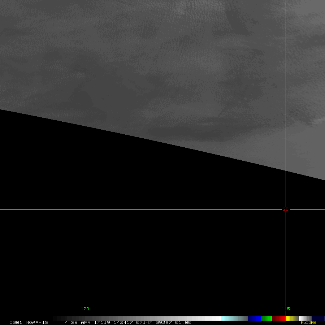Click the 143417 time value
Image resolution: width=325 pixels, height=325 pixels.
pos(123,322)
